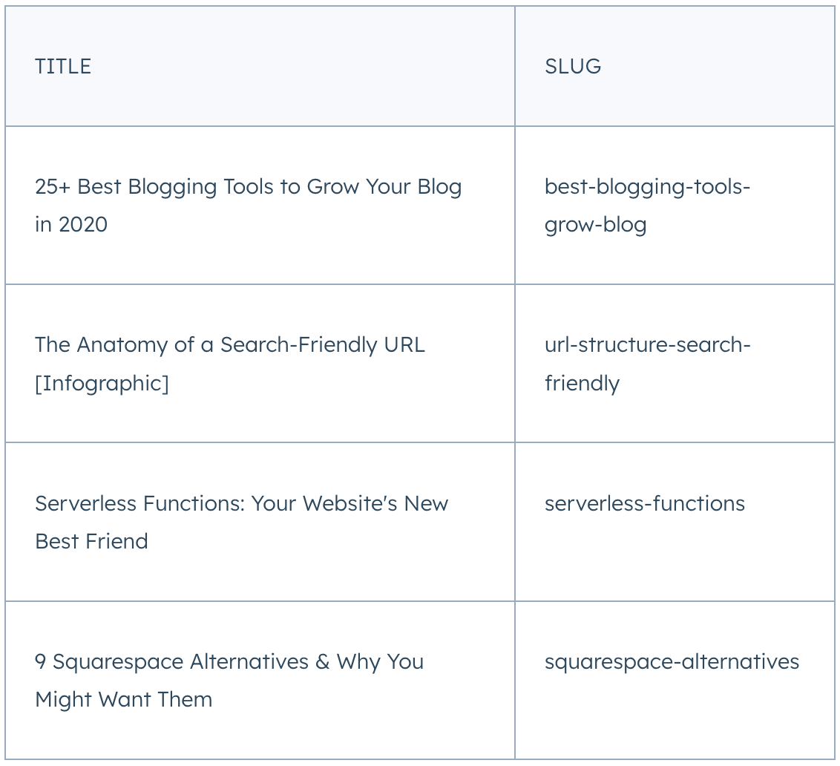Click the 'in 2020' text line
Screen dimensions: 840x766
click(71, 225)
